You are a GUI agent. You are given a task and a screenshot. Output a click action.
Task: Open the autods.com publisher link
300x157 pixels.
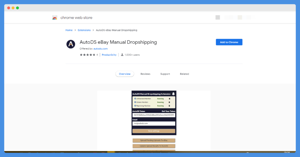coord(100,49)
